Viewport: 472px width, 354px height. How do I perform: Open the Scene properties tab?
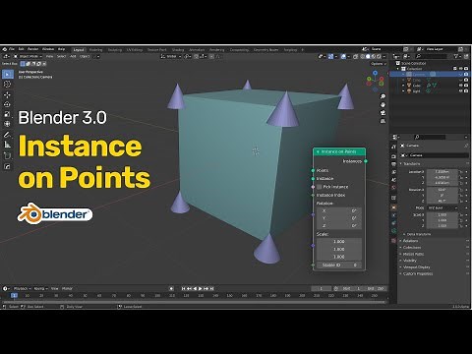(393, 180)
